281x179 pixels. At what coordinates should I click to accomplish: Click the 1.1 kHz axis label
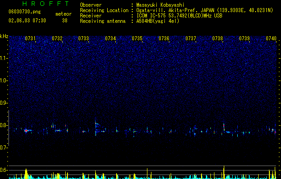[4, 58]
